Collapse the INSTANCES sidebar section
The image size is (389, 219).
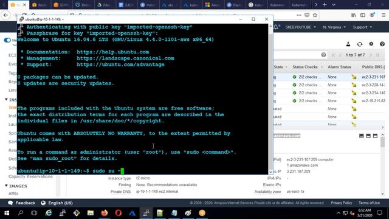click(x=6, y=100)
